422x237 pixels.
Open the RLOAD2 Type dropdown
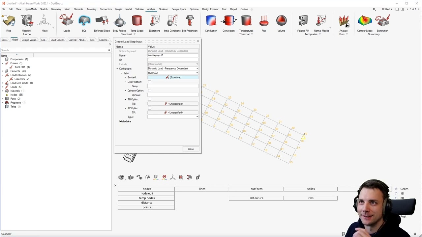click(173, 73)
